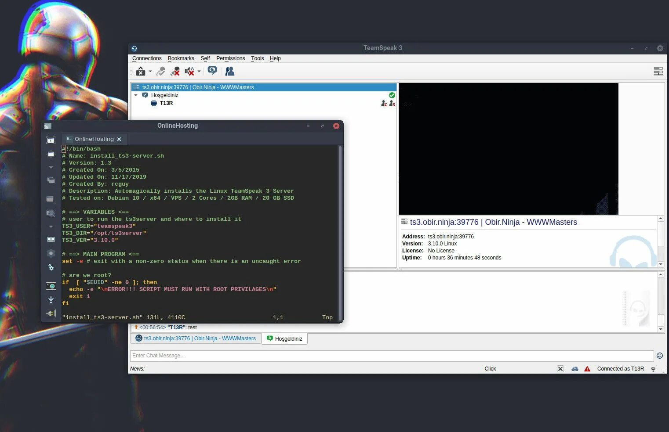Open the Tools menu

(258, 58)
